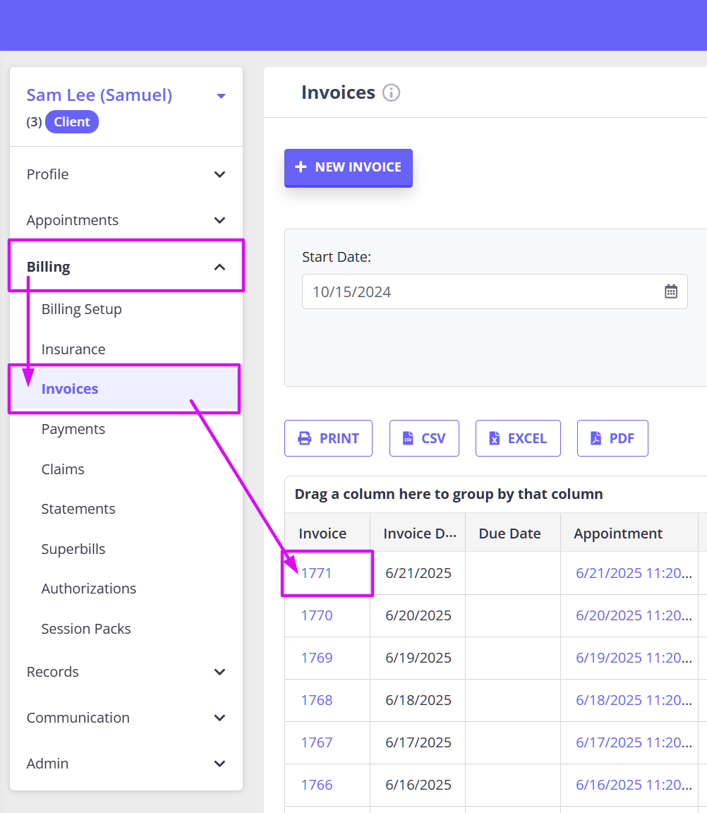This screenshot has height=813, width=707.
Task: Export invoices to Excel
Action: click(x=517, y=438)
